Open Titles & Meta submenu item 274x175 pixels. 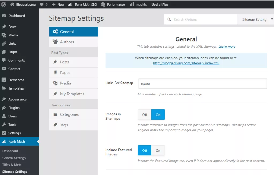coord(12,165)
